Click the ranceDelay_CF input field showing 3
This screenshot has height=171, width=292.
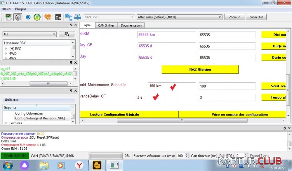[227, 97]
